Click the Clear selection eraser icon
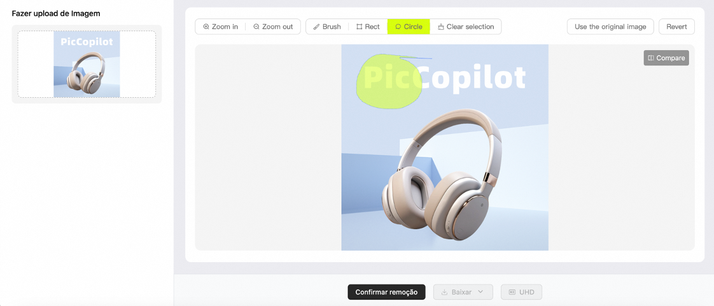This screenshot has height=306, width=714. coord(440,27)
